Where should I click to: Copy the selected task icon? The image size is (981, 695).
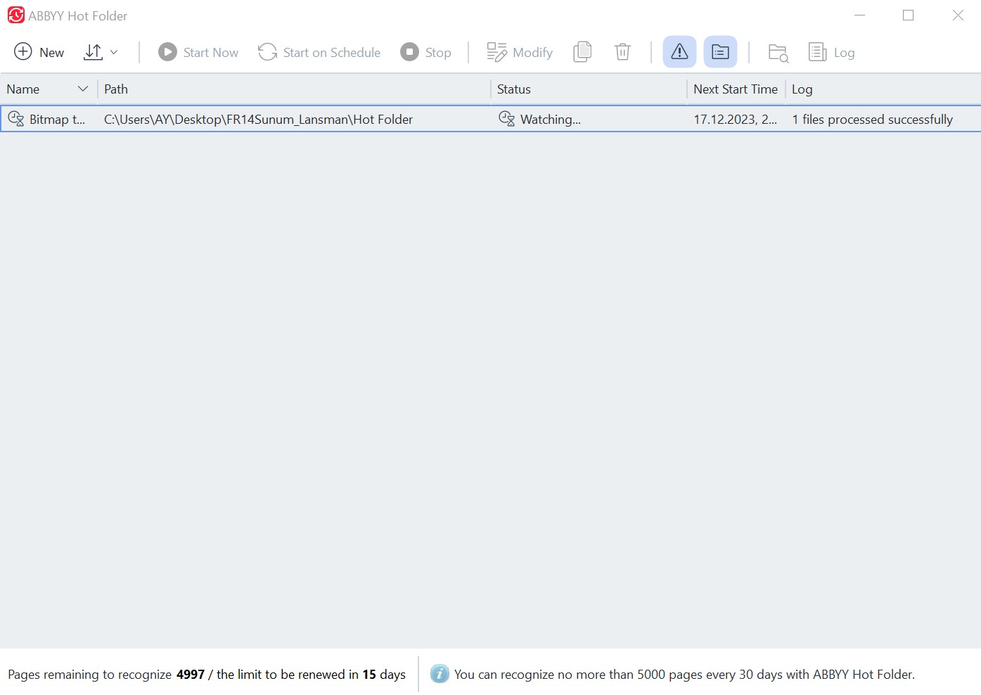582,52
